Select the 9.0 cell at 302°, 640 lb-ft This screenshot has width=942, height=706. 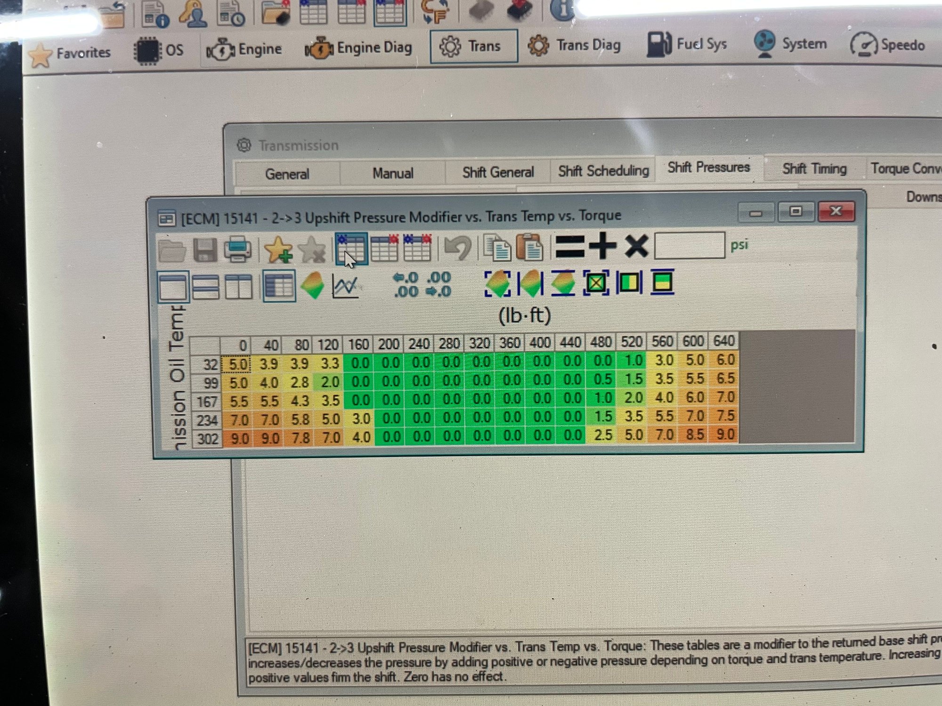(725, 434)
